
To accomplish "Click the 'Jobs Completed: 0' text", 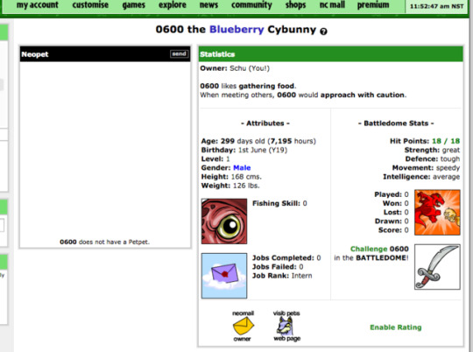I will coord(286,258).
